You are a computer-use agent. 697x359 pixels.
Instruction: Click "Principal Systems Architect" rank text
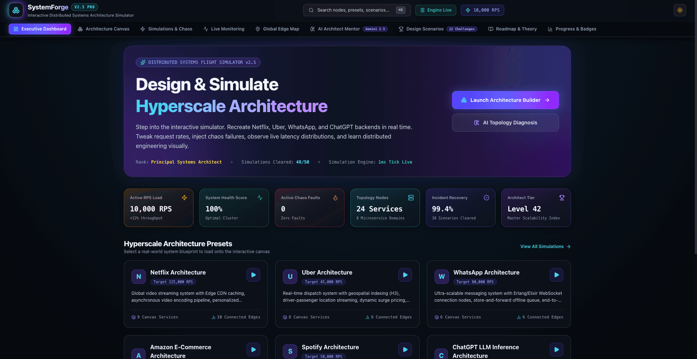186,162
